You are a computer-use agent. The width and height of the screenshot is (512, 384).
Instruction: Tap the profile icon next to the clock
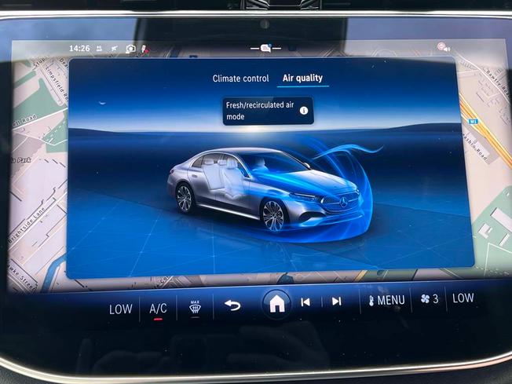99,49
